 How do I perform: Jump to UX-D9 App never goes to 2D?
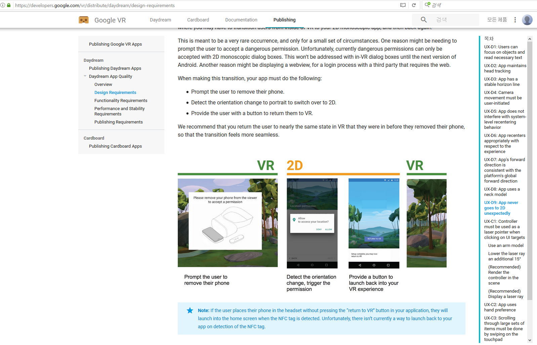click(x=501, y=208)
